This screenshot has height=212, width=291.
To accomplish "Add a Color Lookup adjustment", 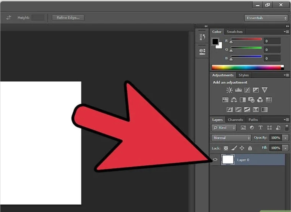I will tap(269, 100).
